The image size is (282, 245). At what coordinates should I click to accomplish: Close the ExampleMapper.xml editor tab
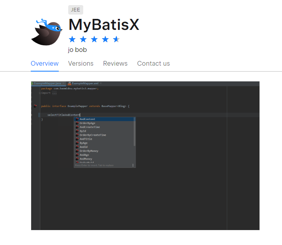pyautogui.click(x=101, y=83)
